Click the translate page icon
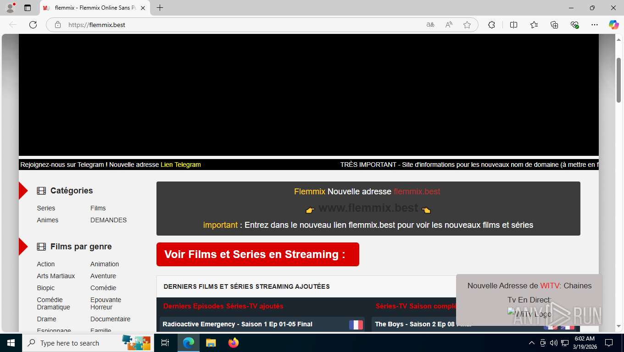 coord(430,25)
